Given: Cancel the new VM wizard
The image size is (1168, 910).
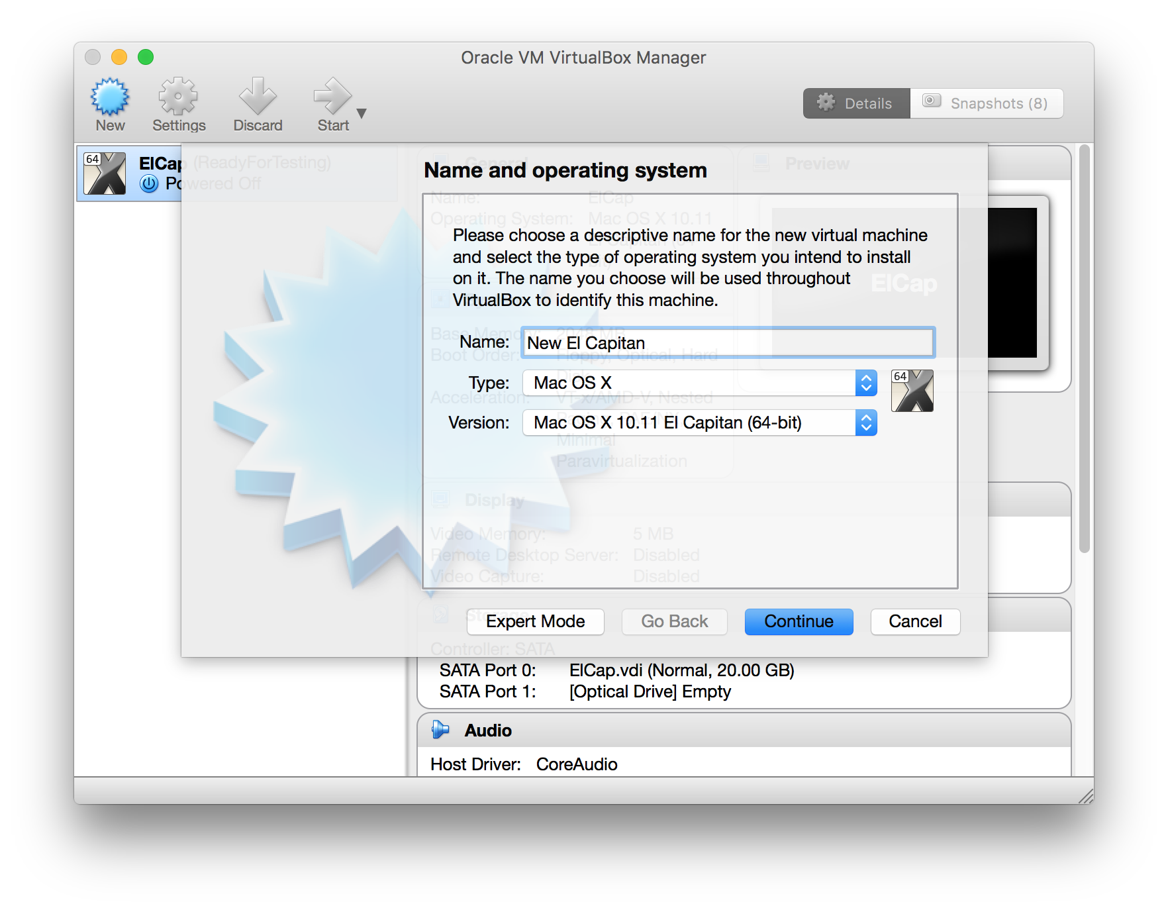Looking at the screenshot, I should tap(915, 621).
